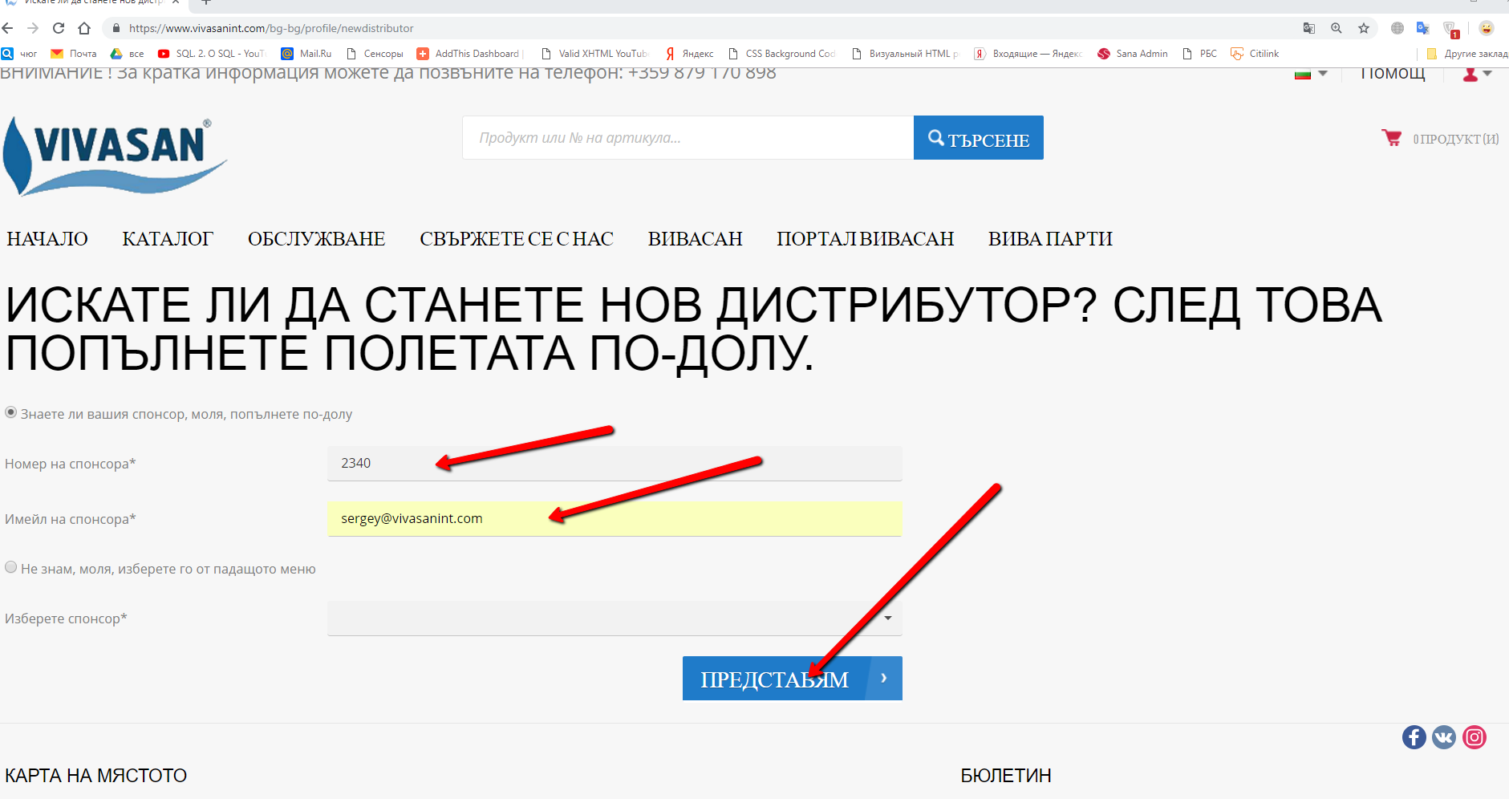Viewport: 1509px width, 799px height.
Task: Open the Sana Admin bookmark
Action: pos(1133,54)
